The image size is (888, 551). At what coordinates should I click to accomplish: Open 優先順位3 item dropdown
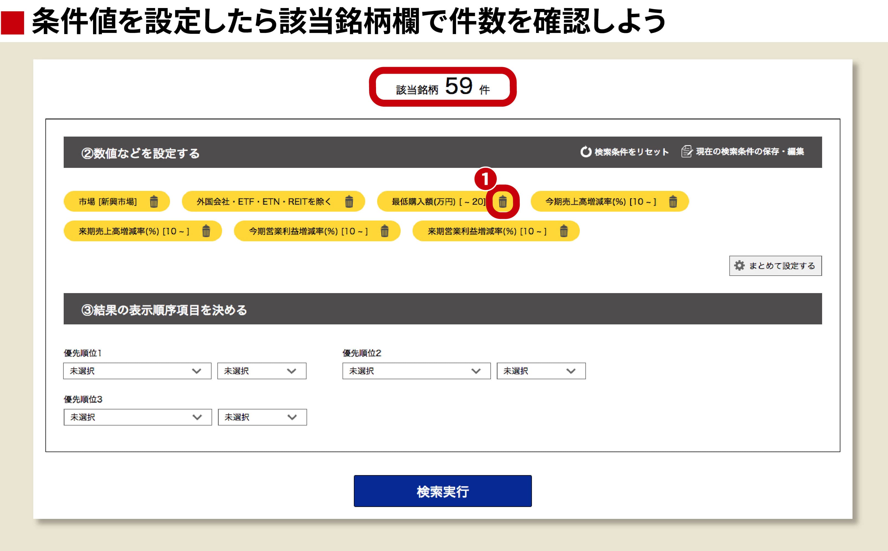tap(138, 417)
